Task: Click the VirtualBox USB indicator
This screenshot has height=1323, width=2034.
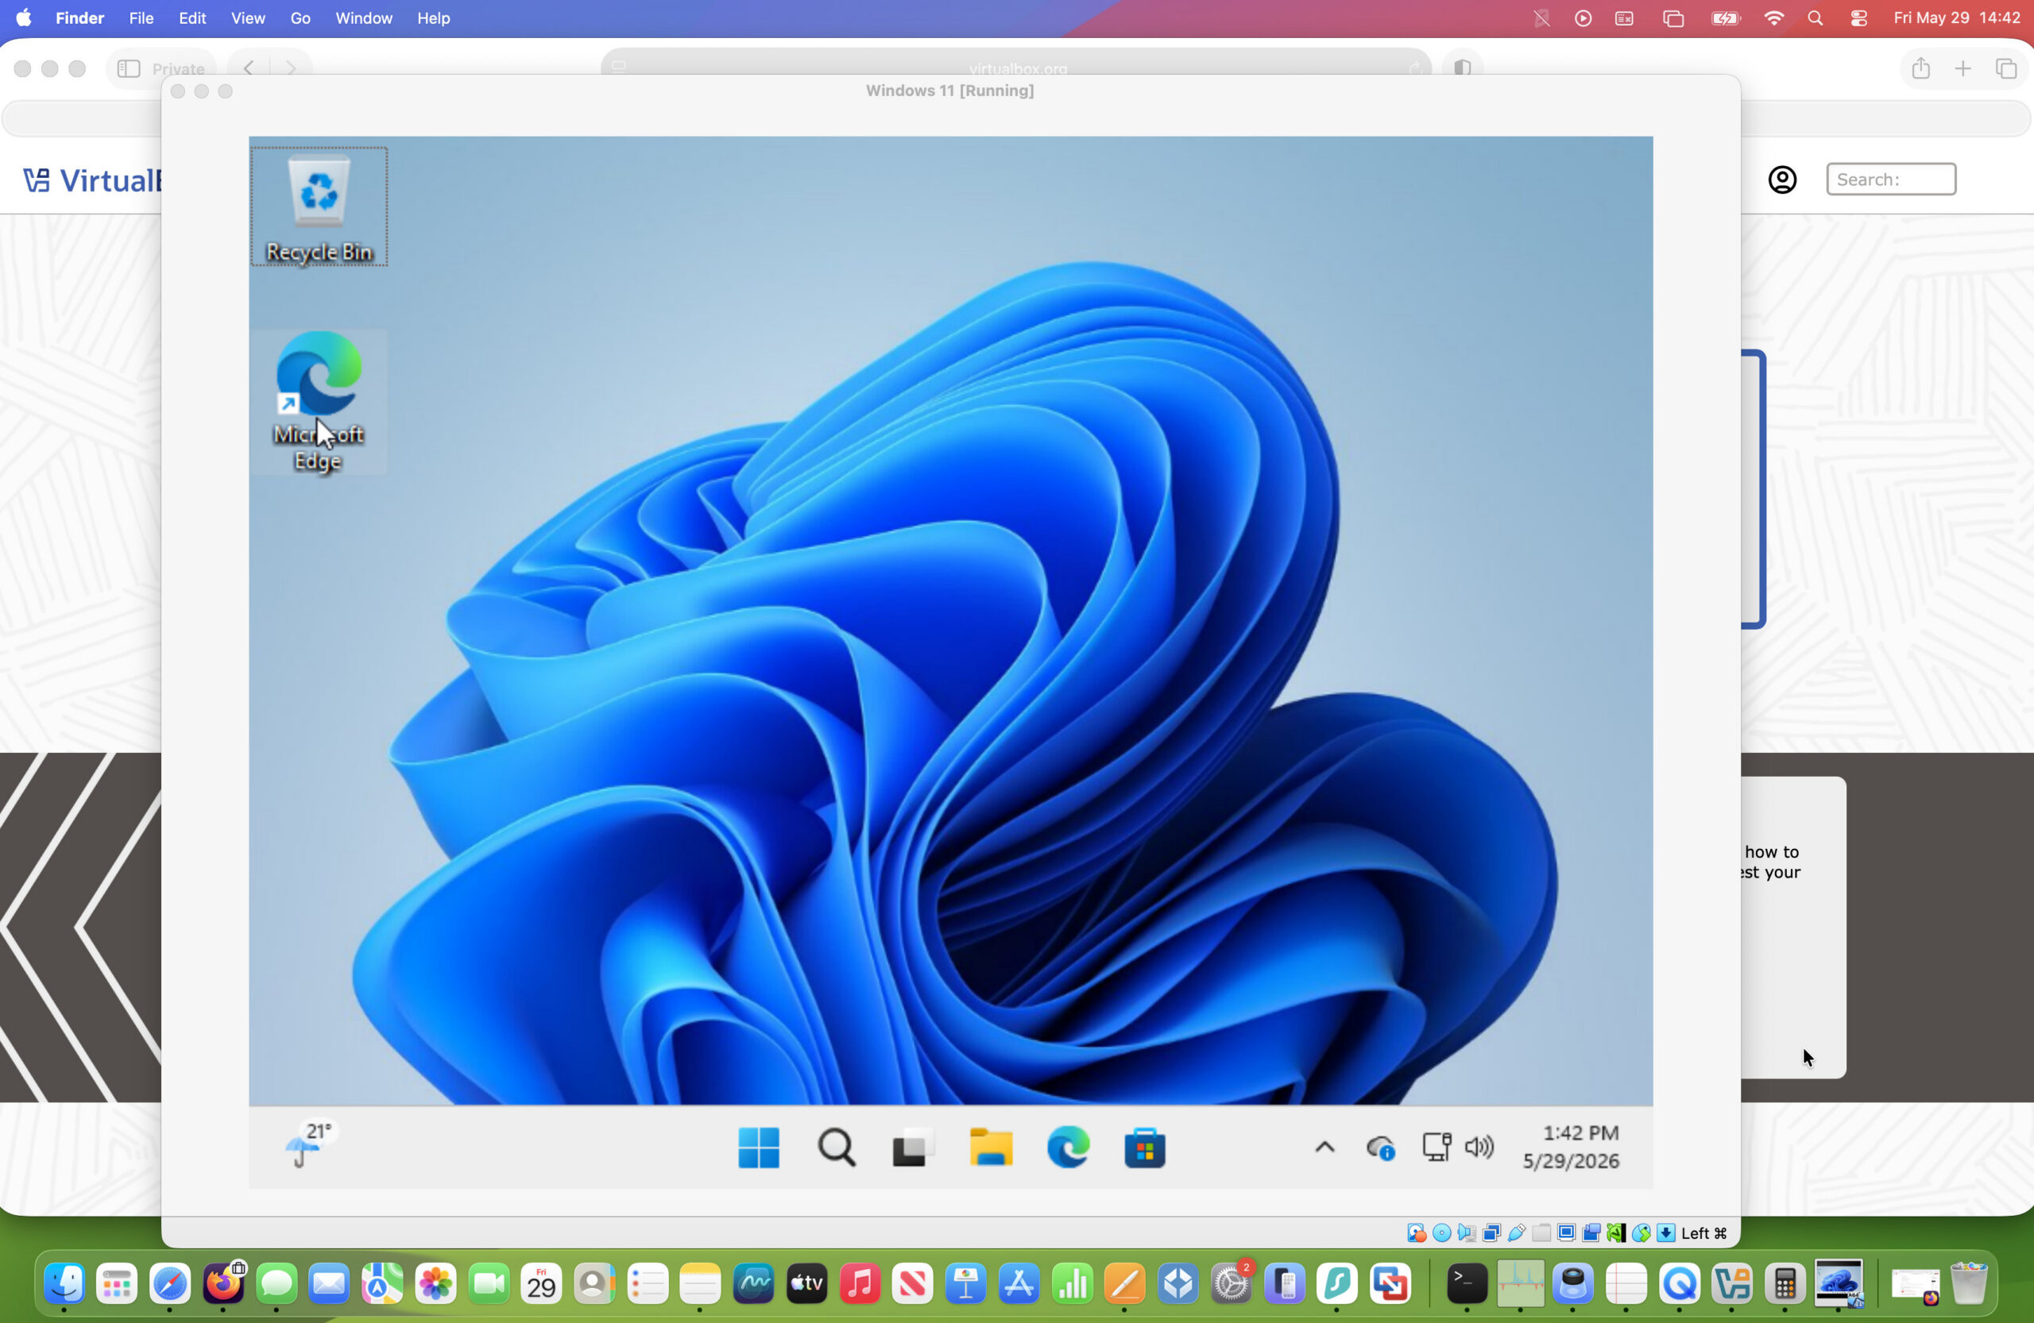Action: 1517,1232
